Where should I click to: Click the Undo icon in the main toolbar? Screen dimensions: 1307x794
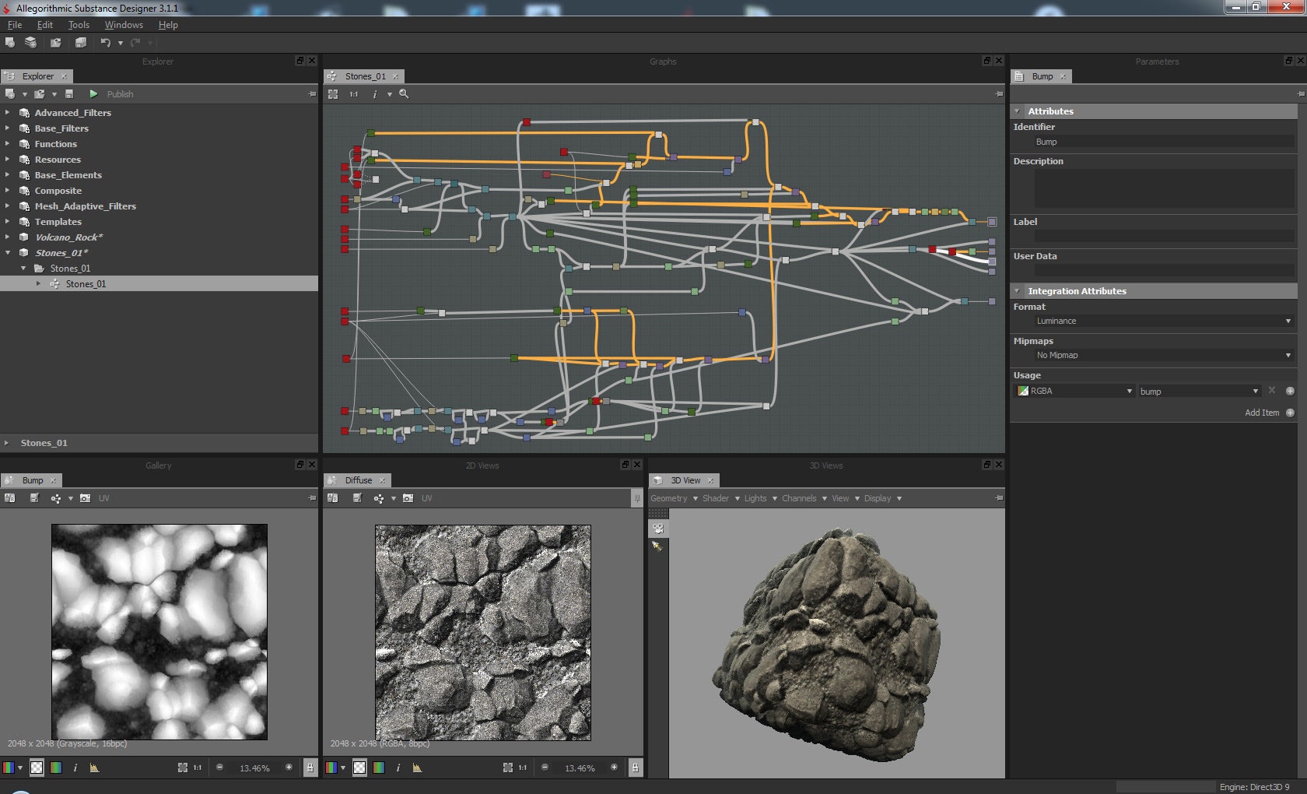coord(106,43)
